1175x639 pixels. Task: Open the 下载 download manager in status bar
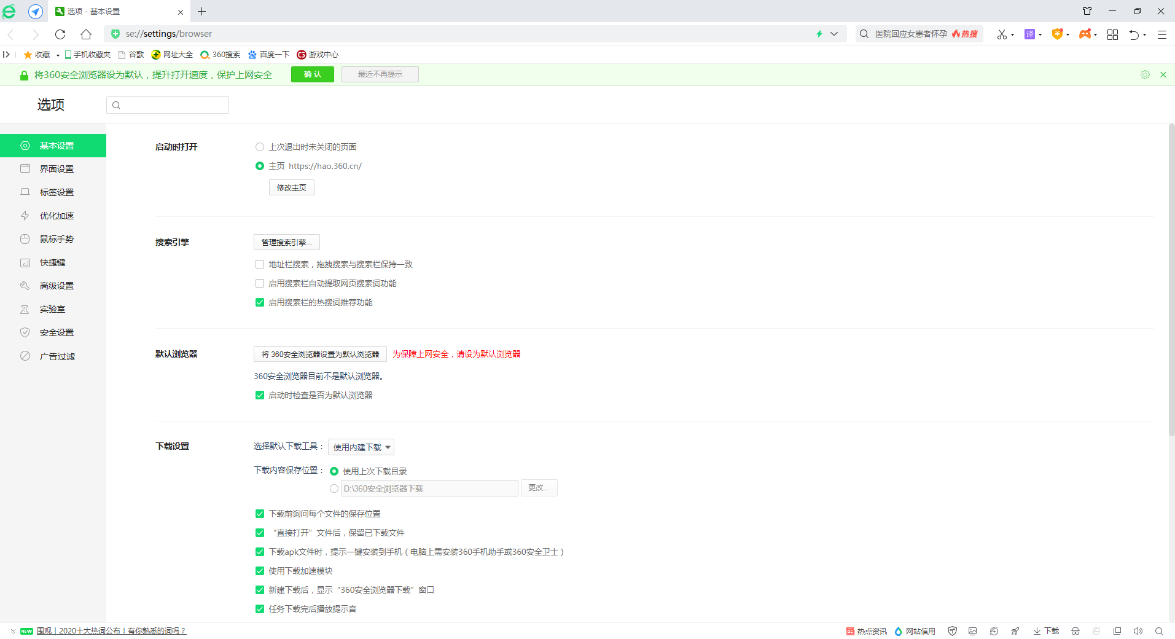click(x=1046, y=631)
